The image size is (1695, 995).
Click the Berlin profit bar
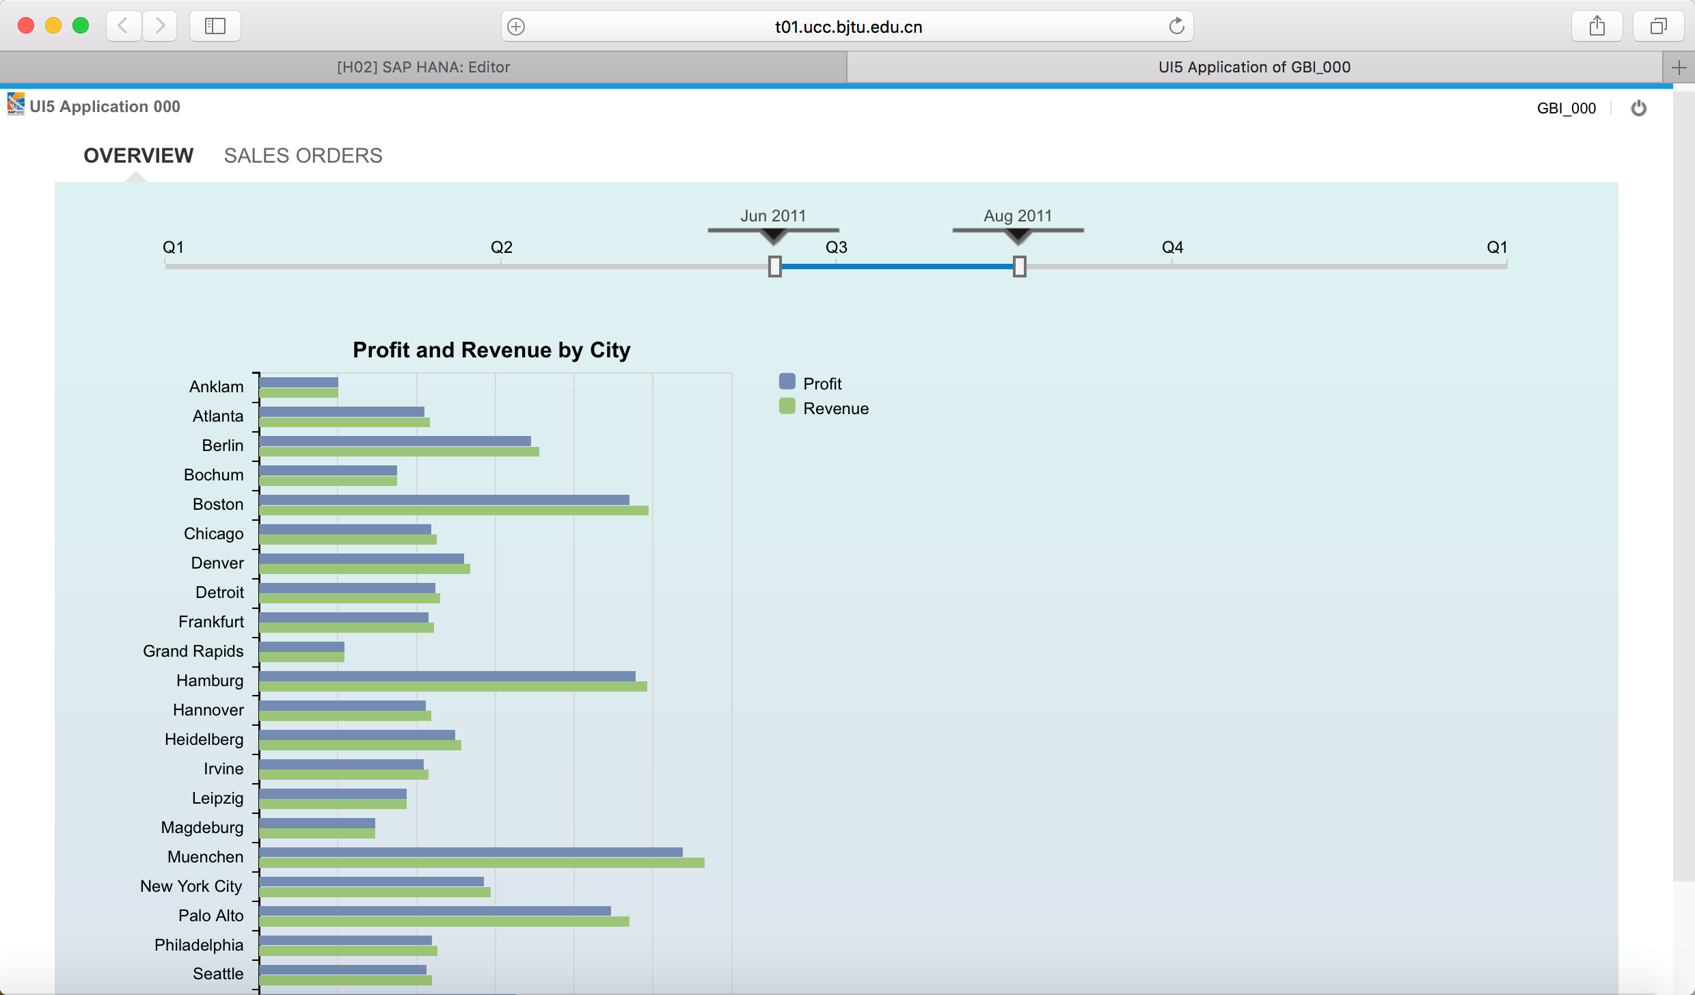tap(395, 441)
